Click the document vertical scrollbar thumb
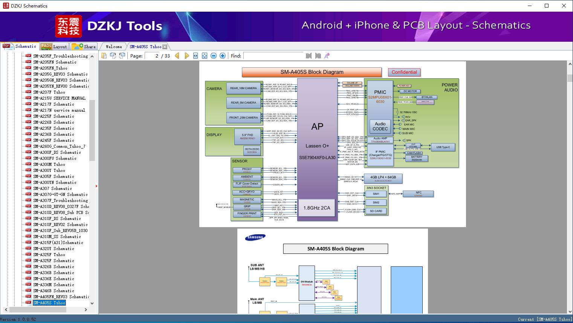 570,78
